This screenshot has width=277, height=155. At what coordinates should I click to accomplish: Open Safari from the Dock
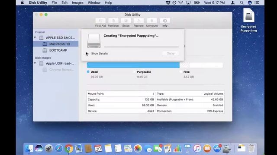(x=59, y=149)
